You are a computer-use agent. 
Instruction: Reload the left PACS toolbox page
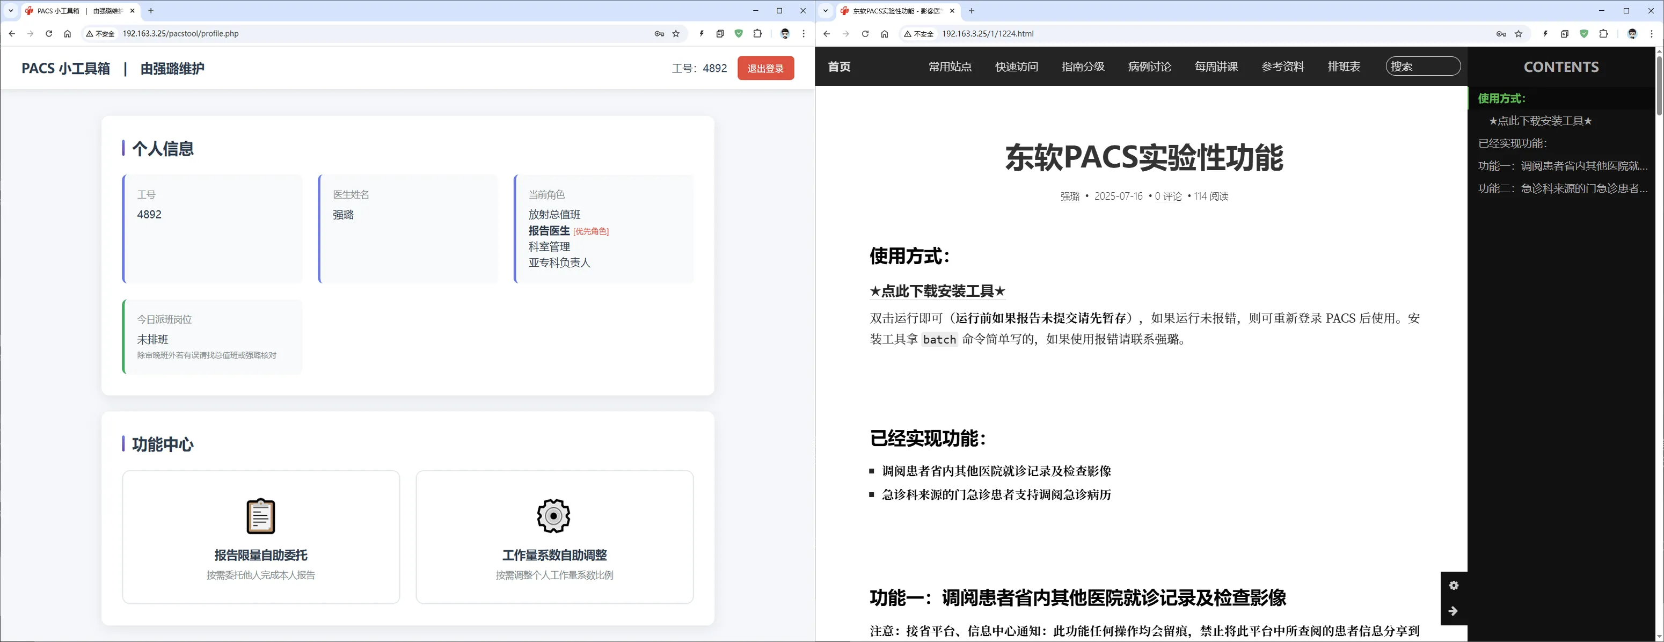tap(48, 34)
